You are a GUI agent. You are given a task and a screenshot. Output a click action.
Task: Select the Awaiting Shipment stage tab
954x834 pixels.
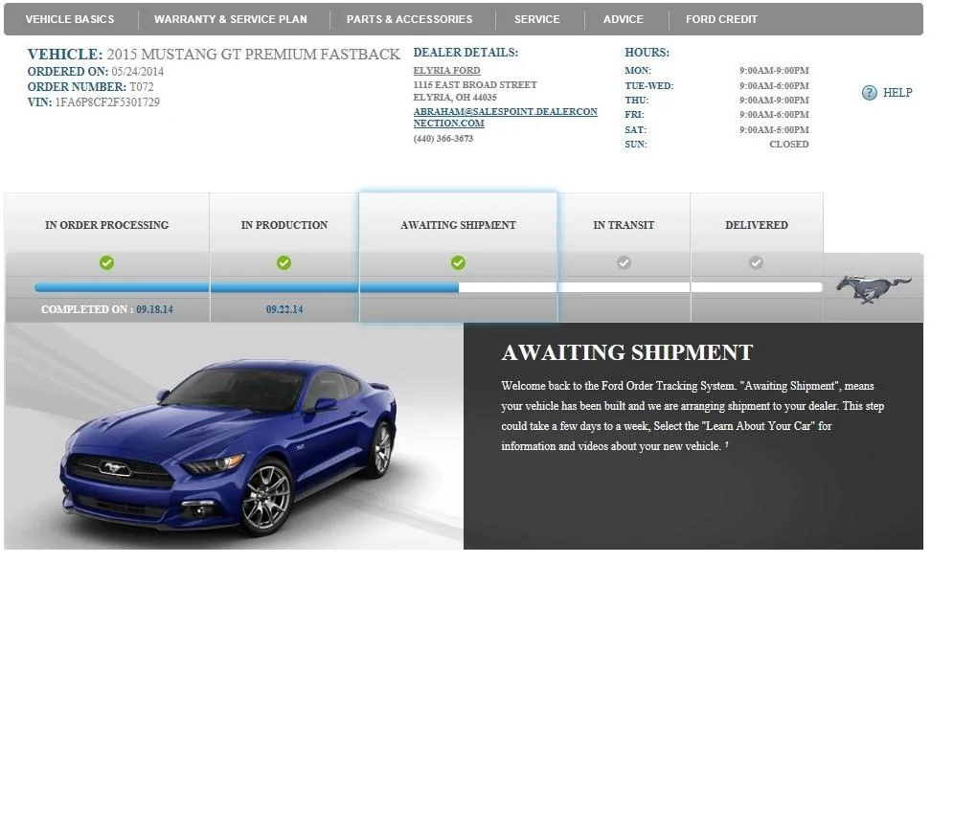(458, 225)
